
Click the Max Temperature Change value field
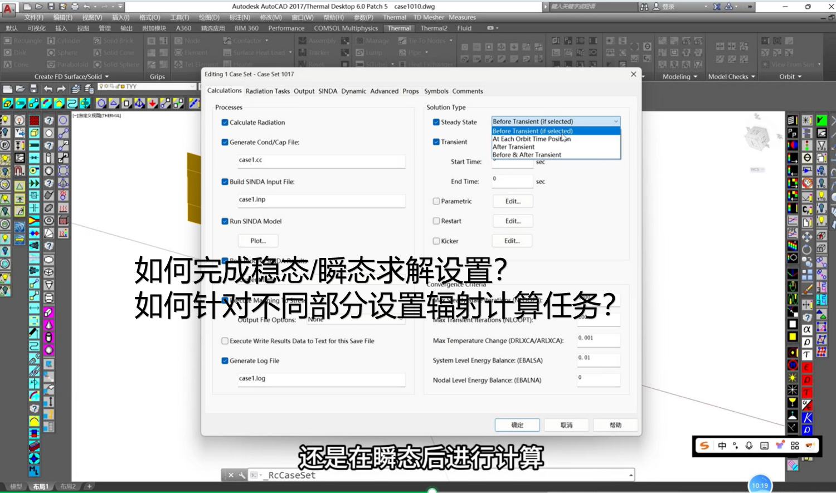[x=599, y=340]
